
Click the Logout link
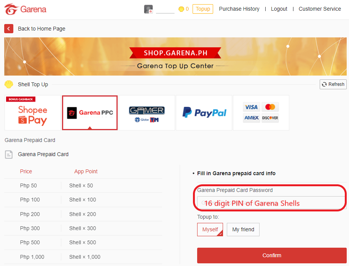279,9
